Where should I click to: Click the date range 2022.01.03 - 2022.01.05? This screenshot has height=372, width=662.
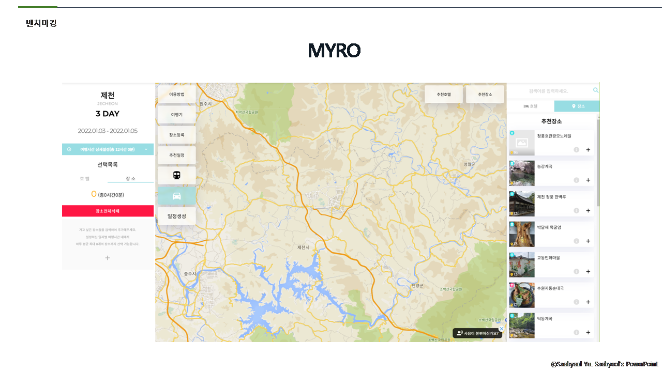108,131
